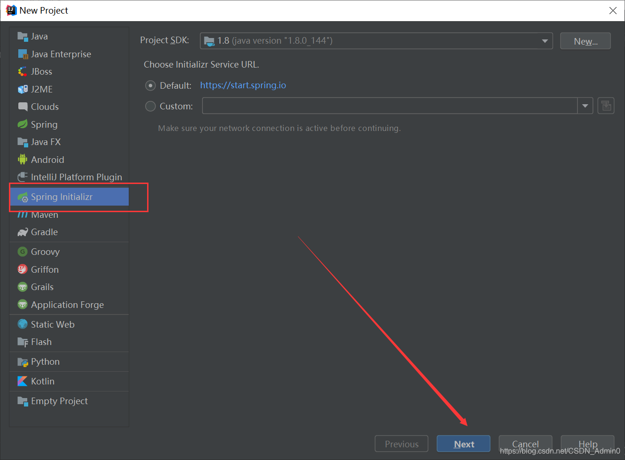Choose the Custom service URL radio
The height and width of the screenshot is (460, 625).
pyautogui.click(x=150, y=106)
